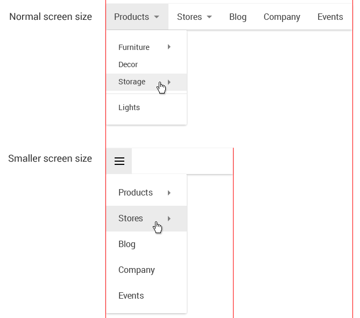This screenshot has height=318, width=360.
Task: Click Storage in the Products dropdown
Action: pyautogui.click(x=132, y=82)
